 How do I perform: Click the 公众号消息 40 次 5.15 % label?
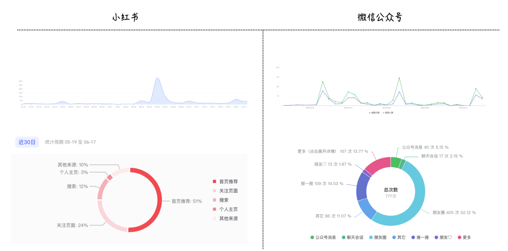click(x=425, y=147)
